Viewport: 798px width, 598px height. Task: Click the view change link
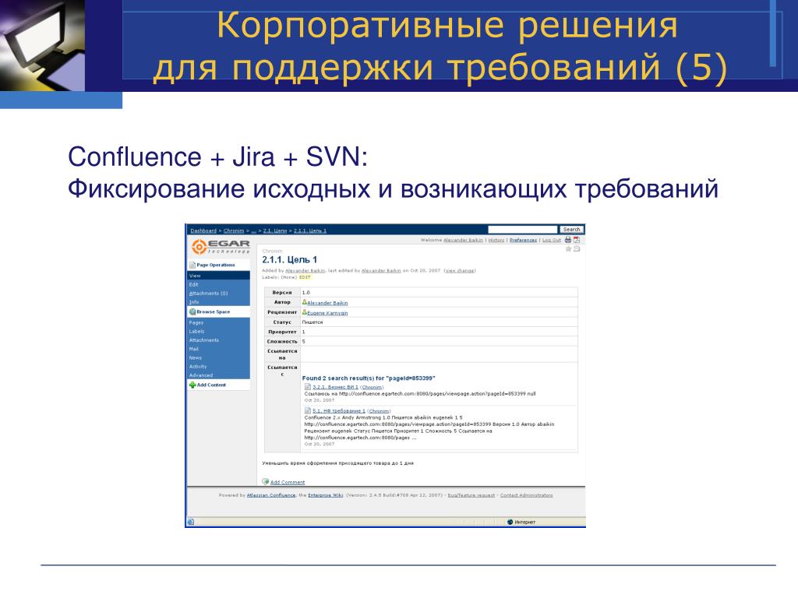(x=460, y=270)
